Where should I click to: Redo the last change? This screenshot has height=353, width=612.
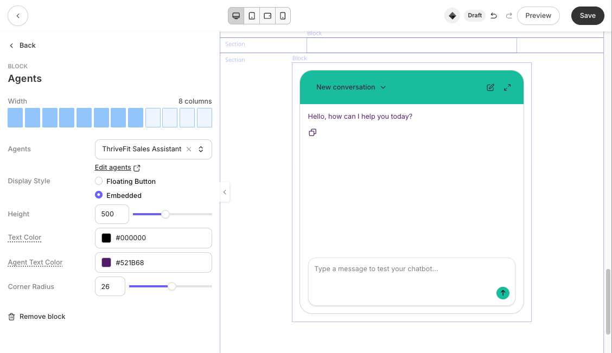pos(509,16)
